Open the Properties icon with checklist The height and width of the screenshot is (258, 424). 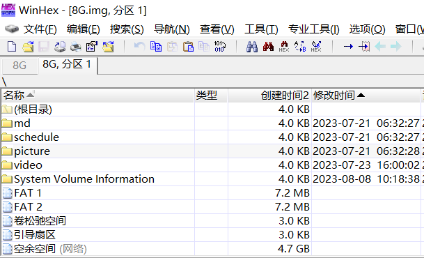[x=92, y=47]
